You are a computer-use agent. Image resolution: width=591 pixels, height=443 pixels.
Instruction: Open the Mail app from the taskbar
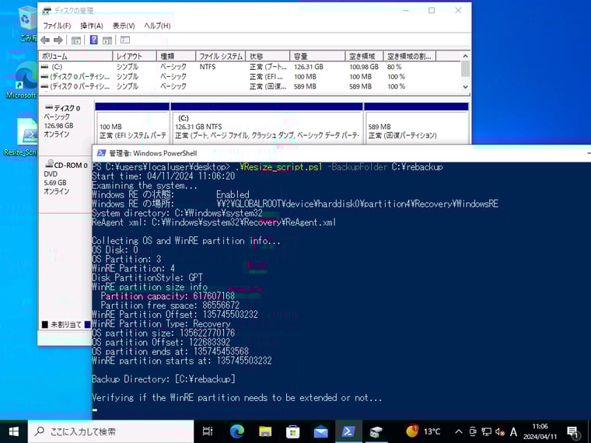[x=320, y=431]
